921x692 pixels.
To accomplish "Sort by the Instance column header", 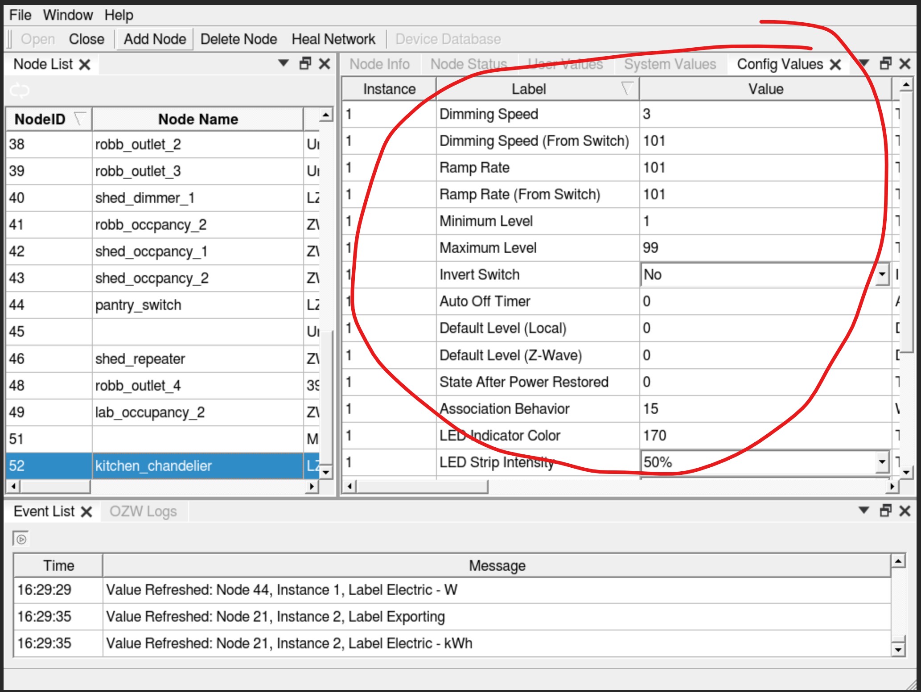I will (x=389, y=89).
